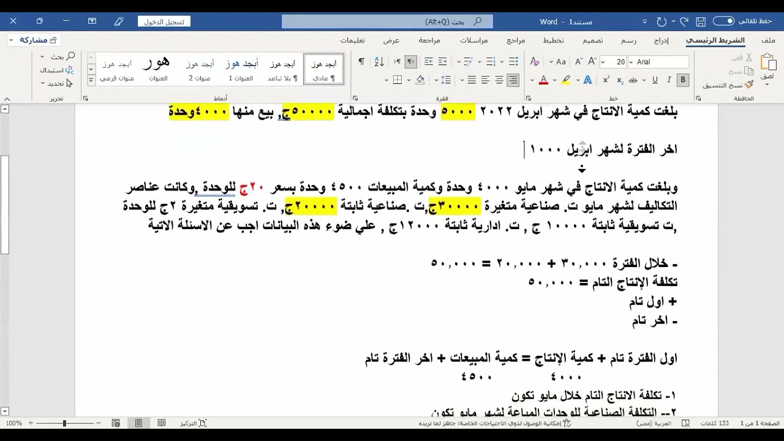Viewport: 784px width, 441px height.
Task: Click the Paste (لصق) clipboard icon
Action: pos(767,62)
